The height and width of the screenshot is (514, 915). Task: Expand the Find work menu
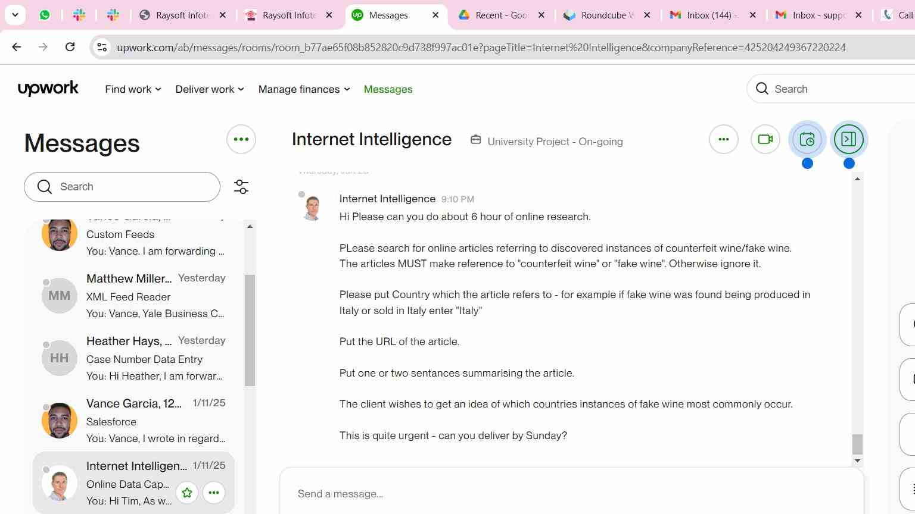133,89
